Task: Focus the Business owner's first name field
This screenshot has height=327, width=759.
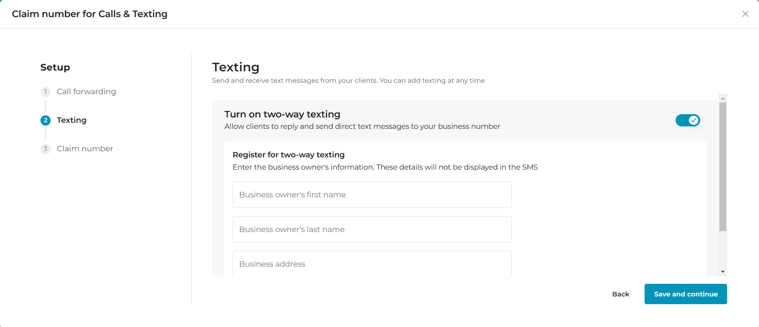Action: (372, 194)
